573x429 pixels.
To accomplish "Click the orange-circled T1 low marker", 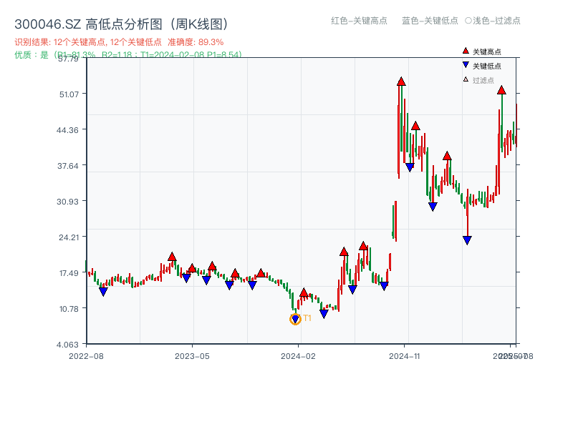I will click(295, 319).
